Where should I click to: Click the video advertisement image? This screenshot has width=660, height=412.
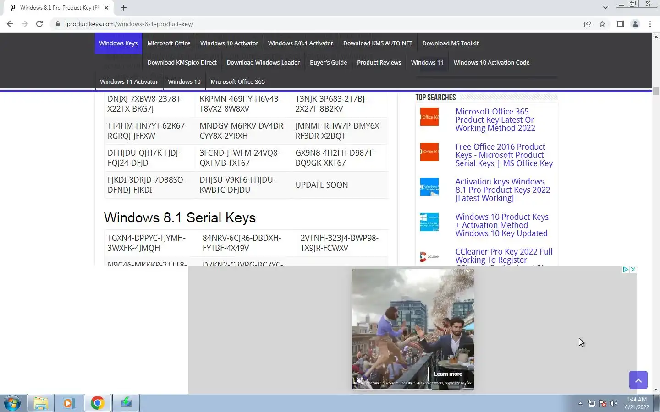coord(413,329)
